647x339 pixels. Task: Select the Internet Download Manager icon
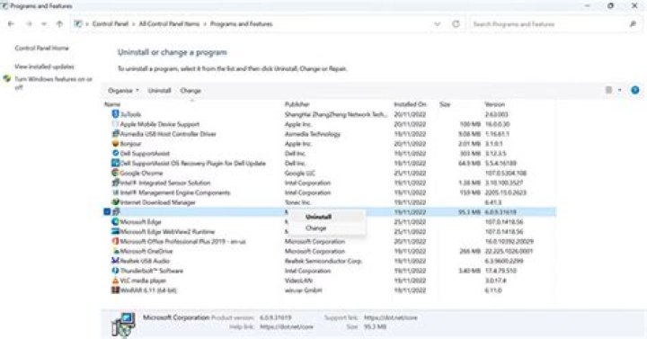tap(115, 202)
